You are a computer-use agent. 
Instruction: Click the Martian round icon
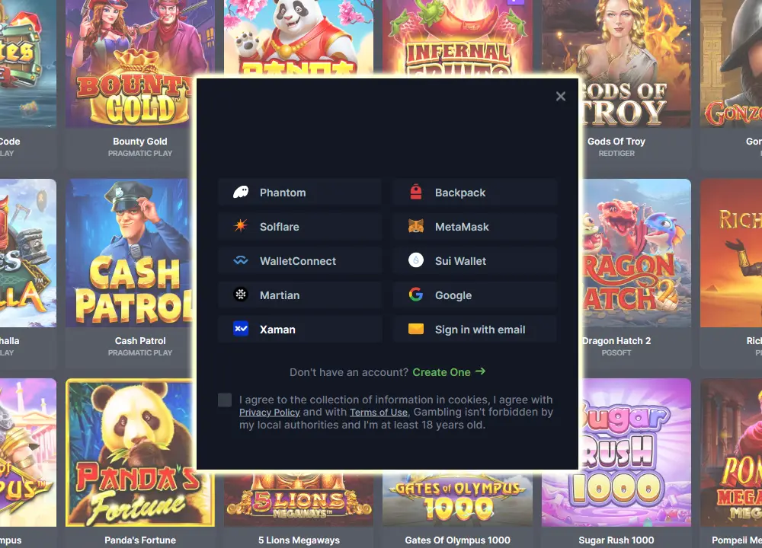[241, 295]
